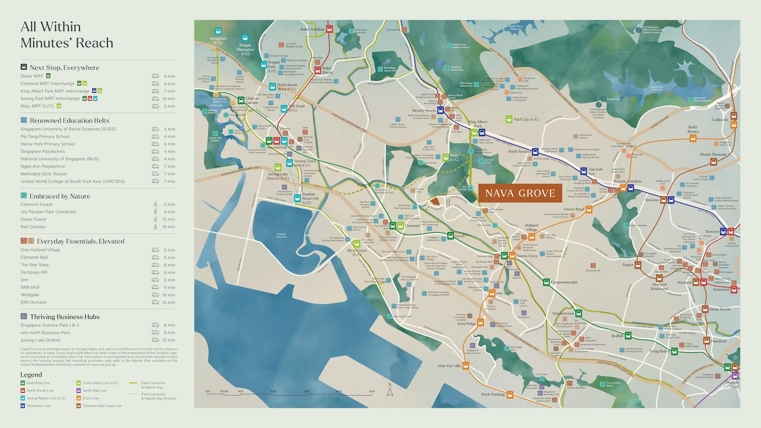The width and height of the screenshot is (761, 428).
Task: Click the Pasir Panjang station icon
Action: [x=510, y=394]
